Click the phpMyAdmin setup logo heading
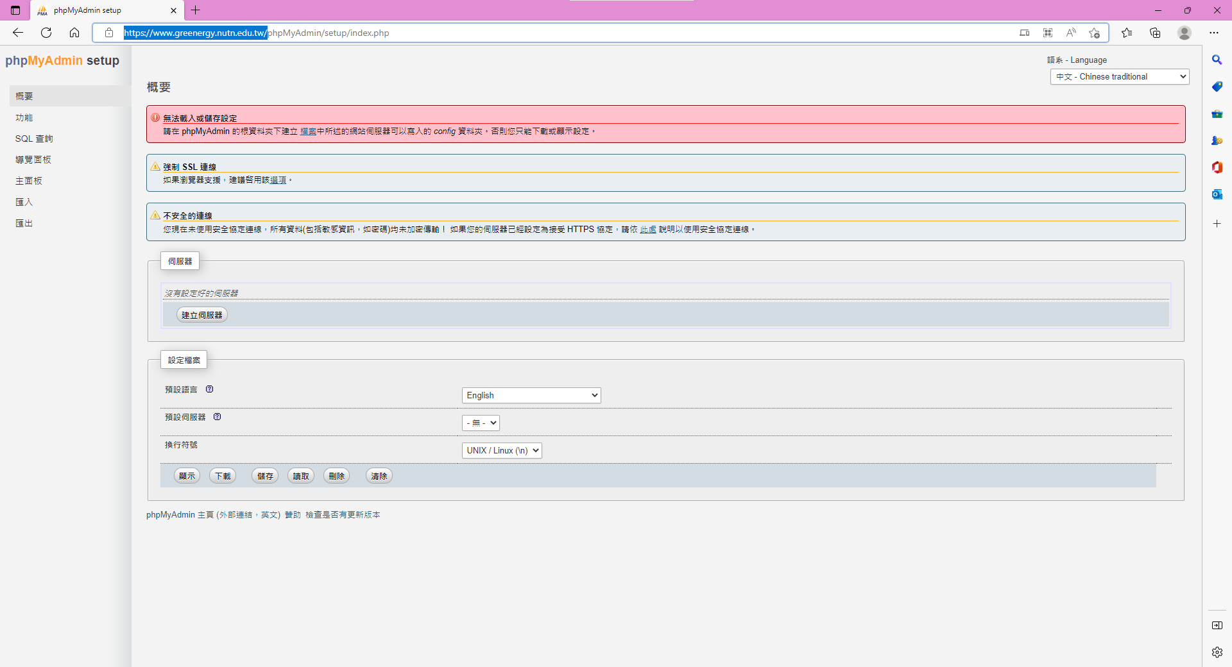1232x667 pixels. [x=62, y=60]
